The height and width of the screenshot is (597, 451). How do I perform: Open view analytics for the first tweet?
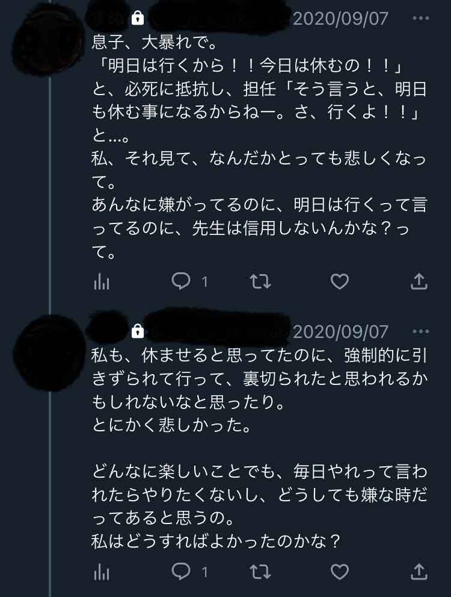pos(102,281)
